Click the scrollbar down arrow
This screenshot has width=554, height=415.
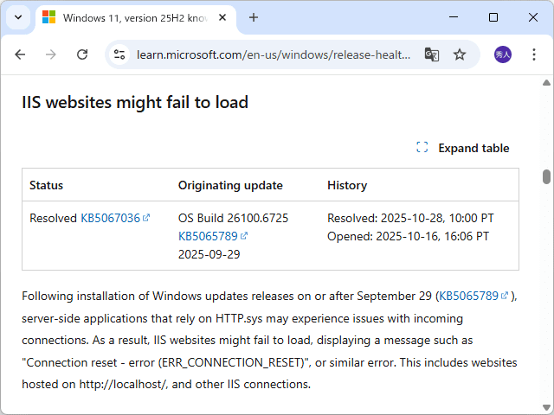tap(546, 406)
